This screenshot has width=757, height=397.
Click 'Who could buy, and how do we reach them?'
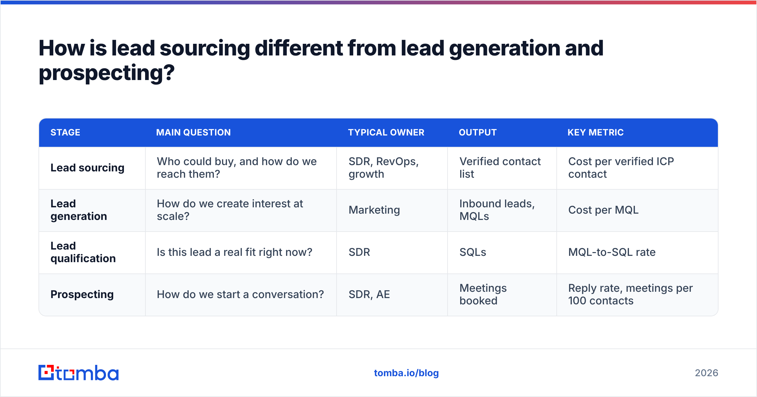pos(237,168)
